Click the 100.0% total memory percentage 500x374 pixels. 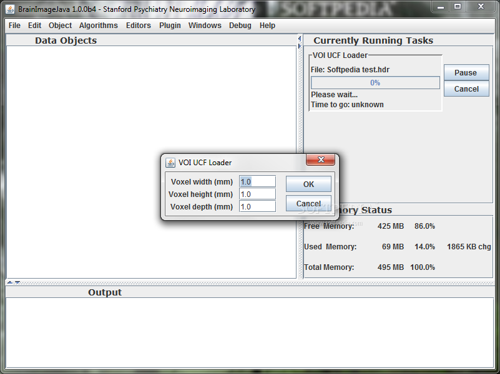coord(423,267)
